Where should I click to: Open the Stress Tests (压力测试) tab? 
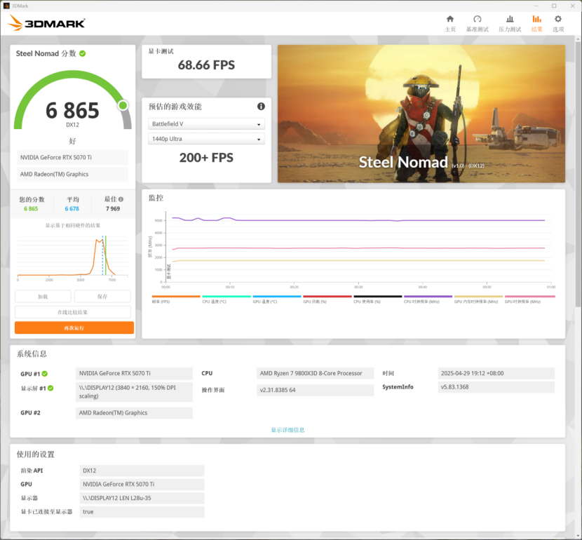tap(510, 23)
